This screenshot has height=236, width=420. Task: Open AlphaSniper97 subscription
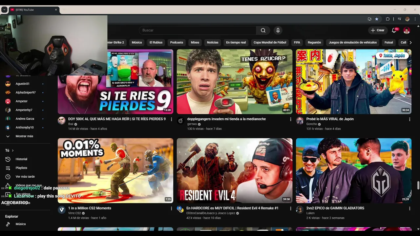click(25, 92)
